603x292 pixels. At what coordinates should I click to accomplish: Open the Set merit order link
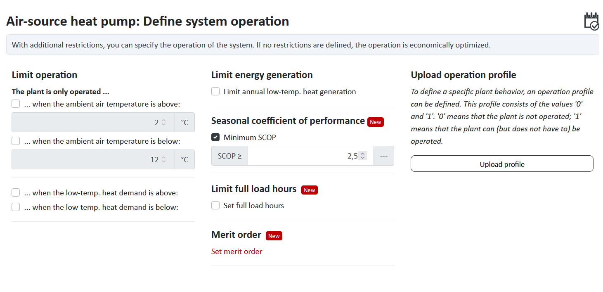pos(236,251)
